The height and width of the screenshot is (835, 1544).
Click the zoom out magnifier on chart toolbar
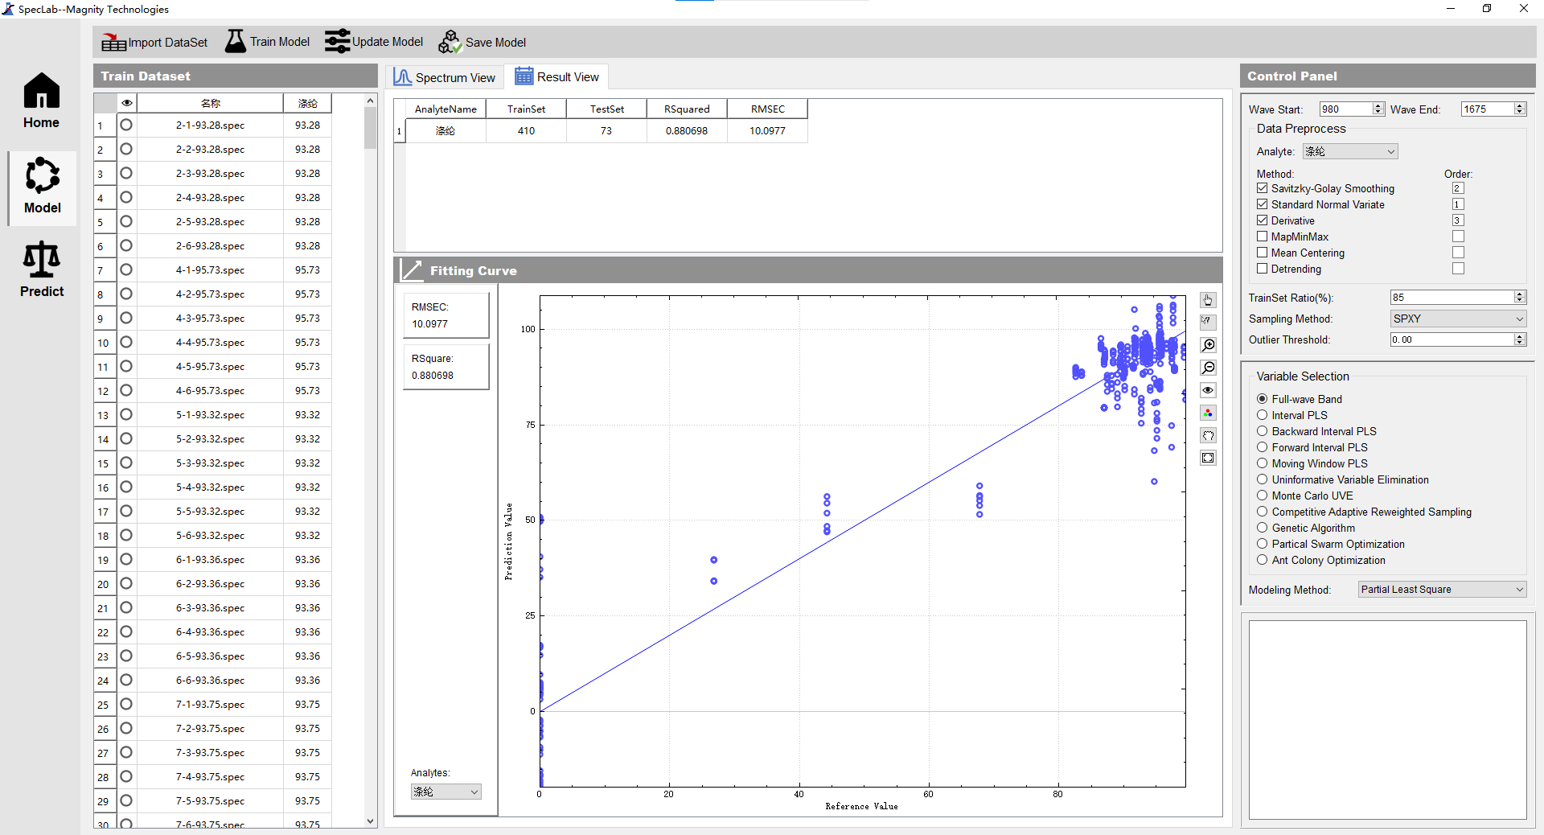[1208, 368]
